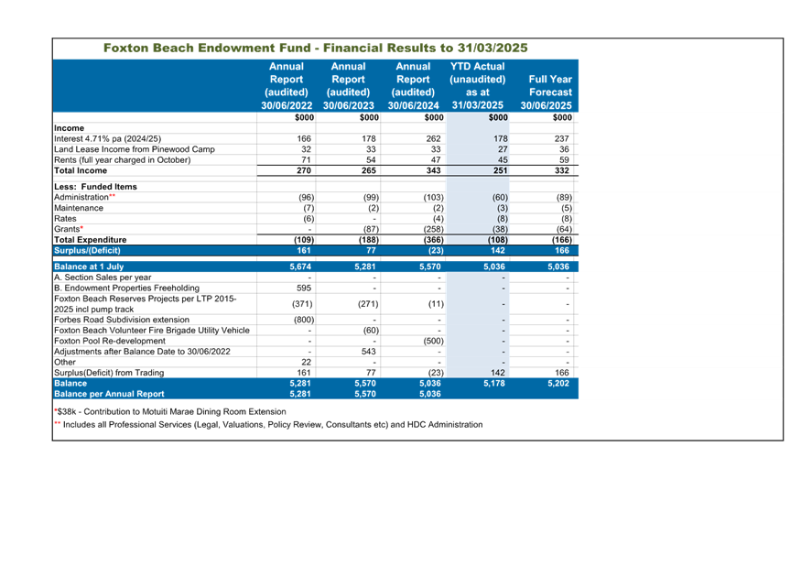
Task: Click Total Income YTD value 251
Action: point(500,170)
